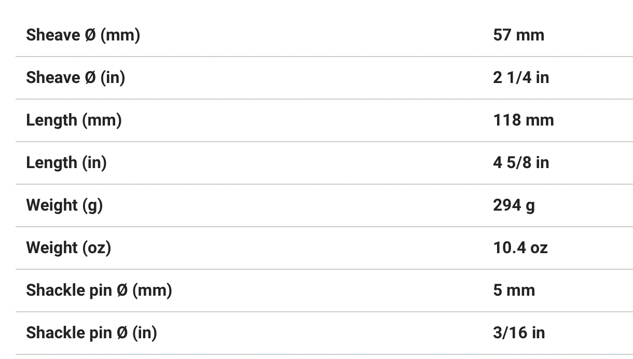The image size is (633, 359).
Task: Select the 294 g weight value
Action: (x=514, y=205)
